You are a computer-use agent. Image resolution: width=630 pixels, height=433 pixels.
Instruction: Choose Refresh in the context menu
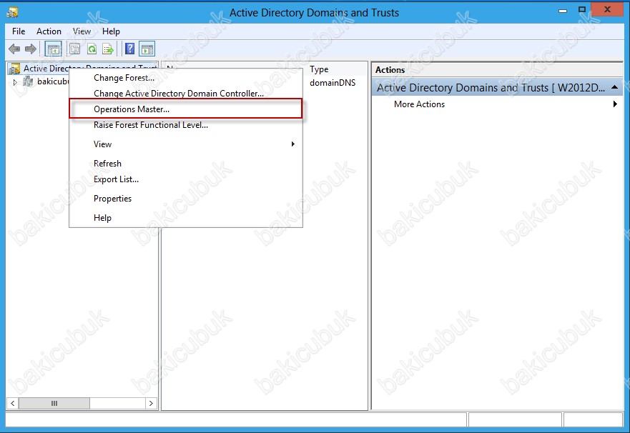(186, 164)
